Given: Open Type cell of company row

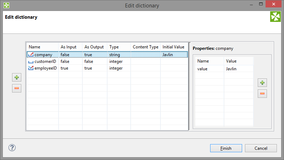Looking at the screenshot, I should coord(115,55).
